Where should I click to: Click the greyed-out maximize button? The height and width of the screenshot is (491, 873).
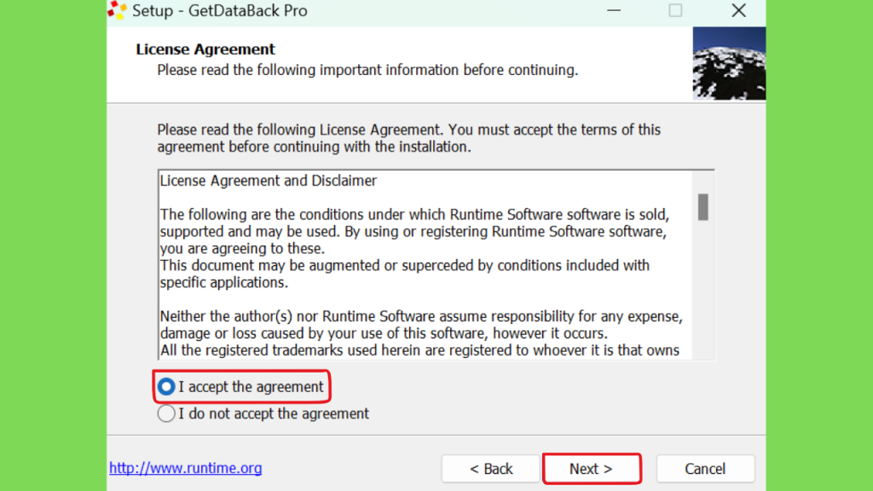coord(675,10)
